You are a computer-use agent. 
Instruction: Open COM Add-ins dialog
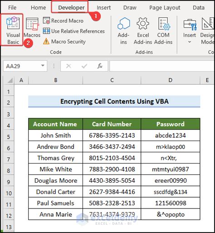[163, 31]
